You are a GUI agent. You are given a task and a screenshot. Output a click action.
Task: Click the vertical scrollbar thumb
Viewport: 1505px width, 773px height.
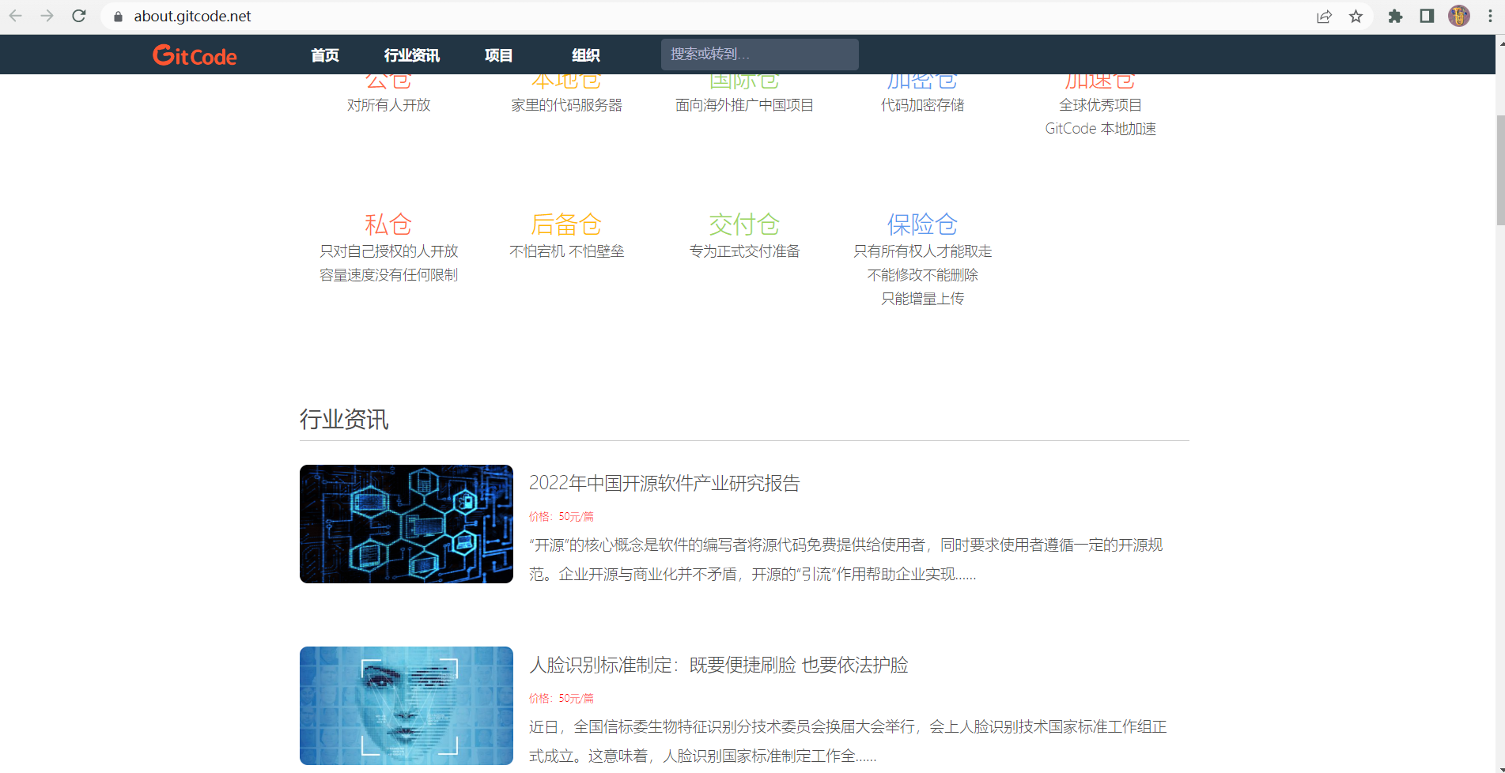coord(1500,170)
